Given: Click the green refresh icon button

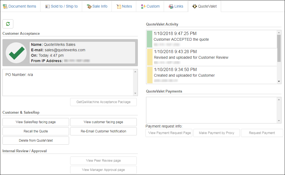Looking at the screenshot, I should point(8,24).
